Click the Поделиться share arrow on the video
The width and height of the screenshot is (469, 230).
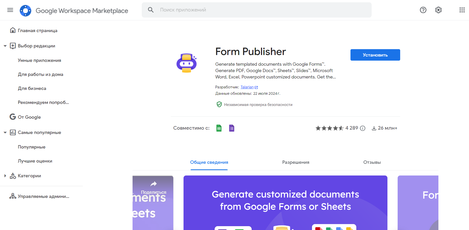click(x=153, y=184)
